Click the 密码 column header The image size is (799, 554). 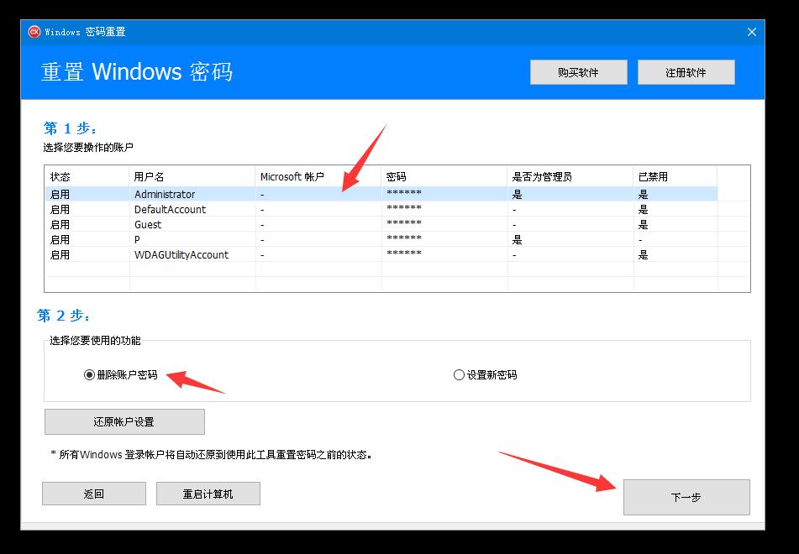click(444, 176)
